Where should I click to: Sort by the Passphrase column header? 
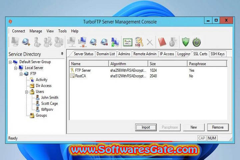207,64
